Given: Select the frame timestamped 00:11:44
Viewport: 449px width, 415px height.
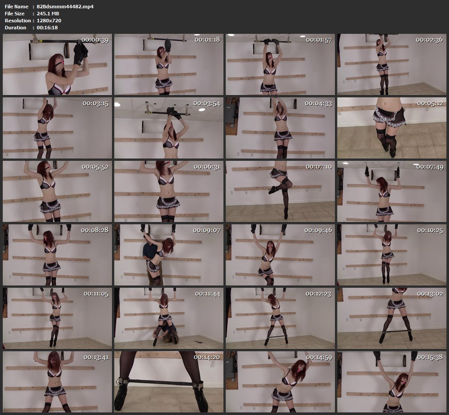Looking at the screenshot, I should [x=169, y=318].
